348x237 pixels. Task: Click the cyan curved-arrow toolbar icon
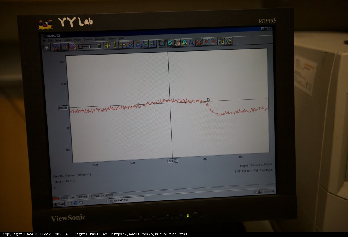pyautogui.click(x=184, y=42)
